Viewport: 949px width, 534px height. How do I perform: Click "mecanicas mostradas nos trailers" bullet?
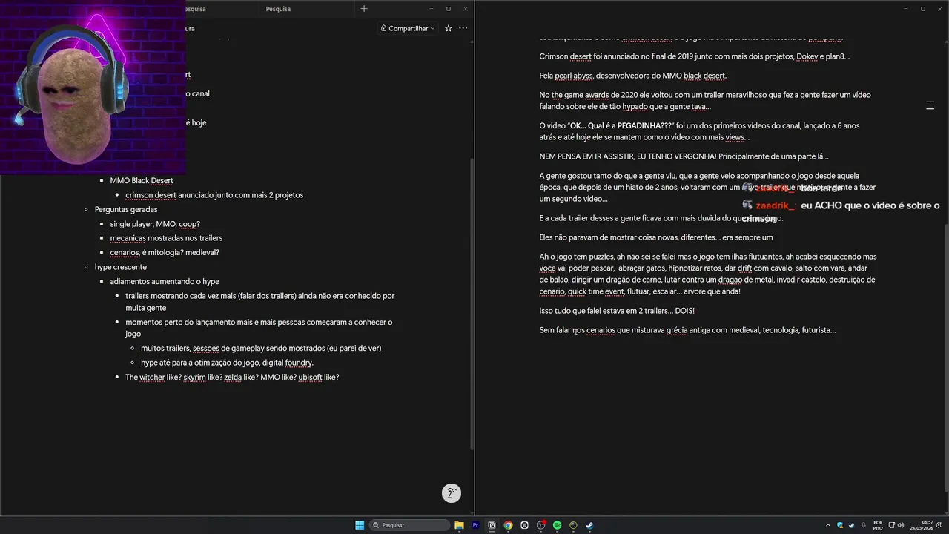(x=166, y=238)
